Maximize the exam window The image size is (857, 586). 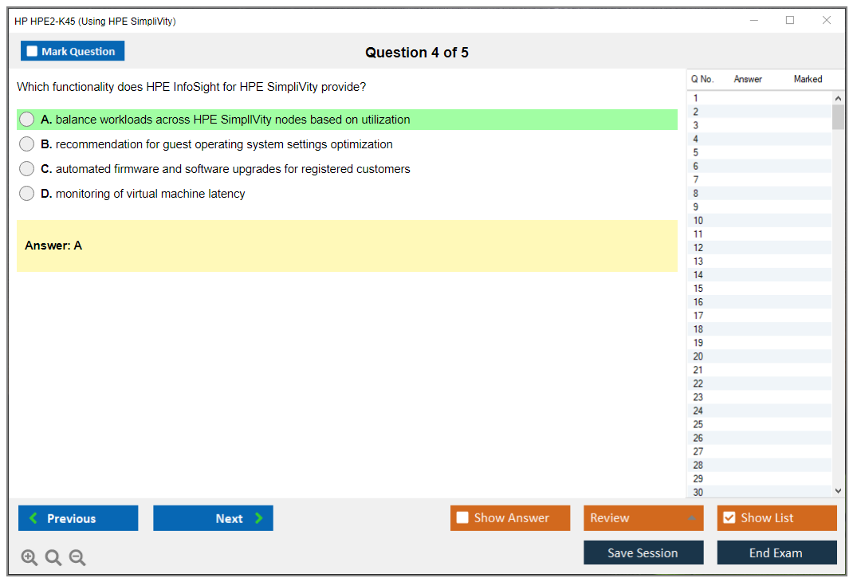coord(790,21)
